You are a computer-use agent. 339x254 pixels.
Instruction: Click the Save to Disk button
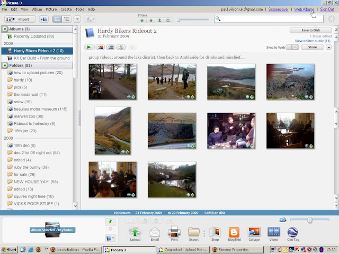click(310, 30)
